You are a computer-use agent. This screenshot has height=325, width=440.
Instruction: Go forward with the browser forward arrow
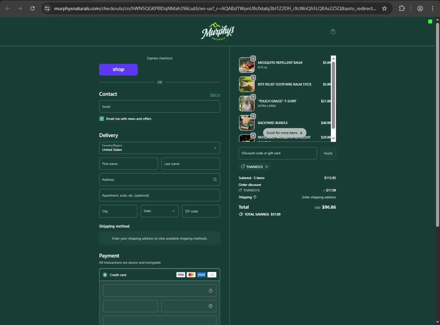(20, 9)
